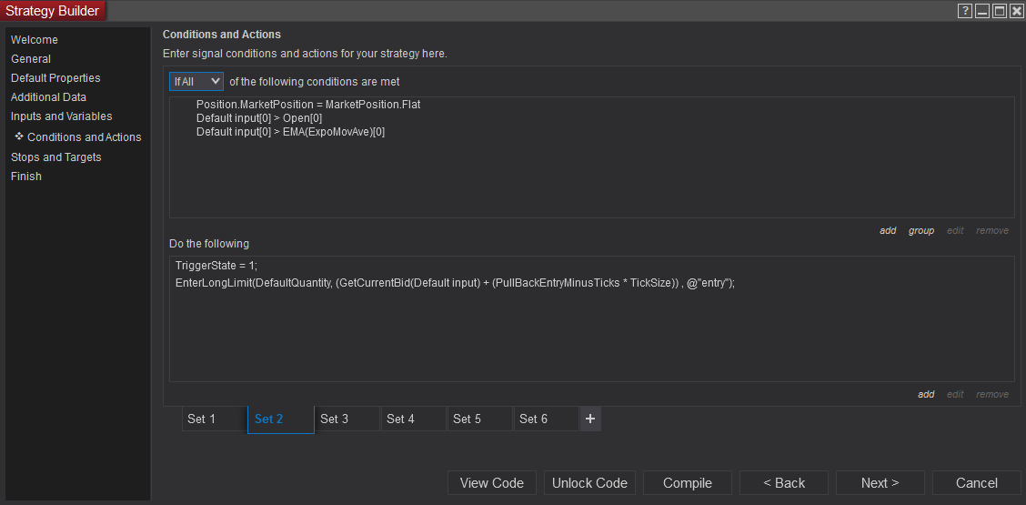Add a new condition set with plus
1026x505 pixels.
click(x=590, y=419)
